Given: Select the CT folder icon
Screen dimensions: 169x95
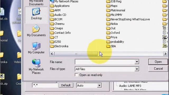Looking at the screenshot, I should 52,37.
